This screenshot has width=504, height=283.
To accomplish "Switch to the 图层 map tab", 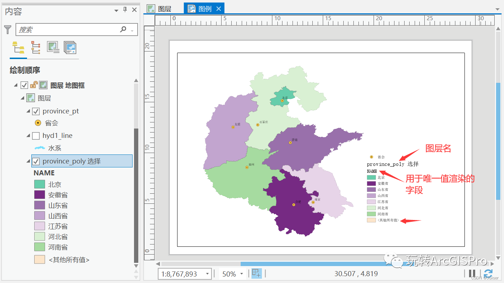I will 160,9.
